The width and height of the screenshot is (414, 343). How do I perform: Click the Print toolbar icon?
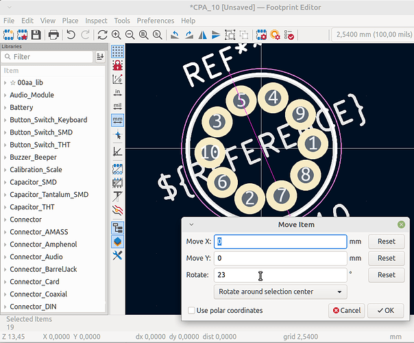[53, 34]
